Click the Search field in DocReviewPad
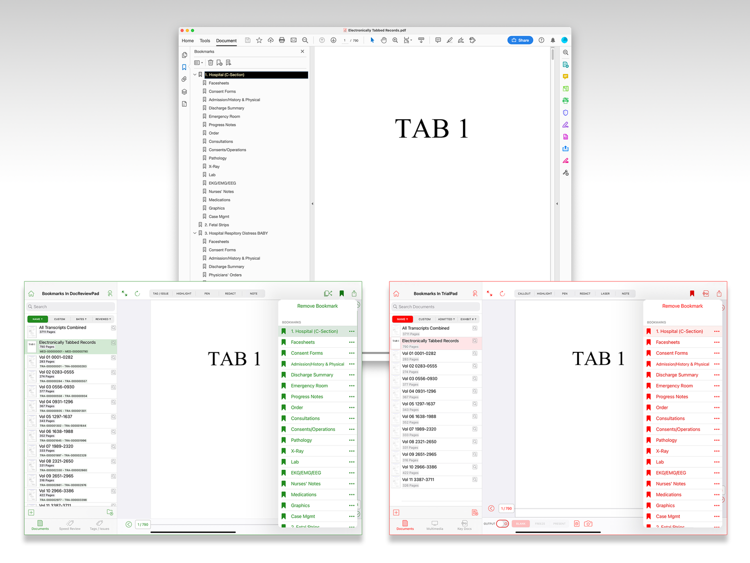750x563 pixels. (x=71, y=307)
